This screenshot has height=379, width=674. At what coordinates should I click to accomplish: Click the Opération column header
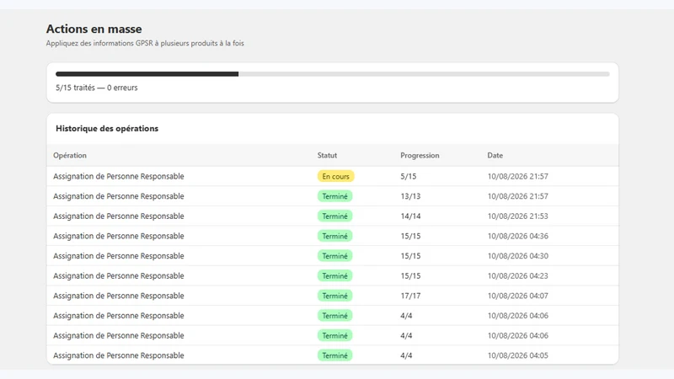pyautogui.click(x=70, y=155)
